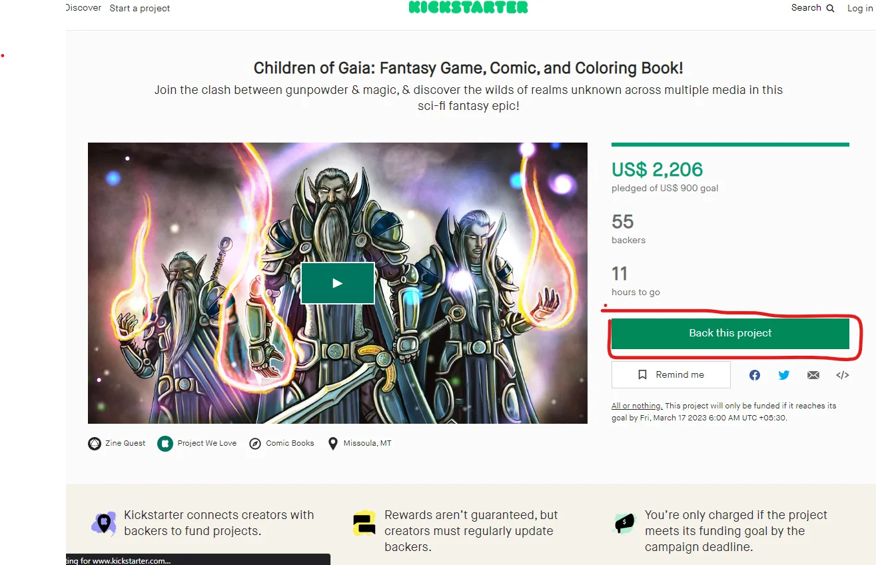The height and width of the screenshot is (565, 876).
Task: Share the project via the Twitter icon
Action: click(x=783, y=375)
